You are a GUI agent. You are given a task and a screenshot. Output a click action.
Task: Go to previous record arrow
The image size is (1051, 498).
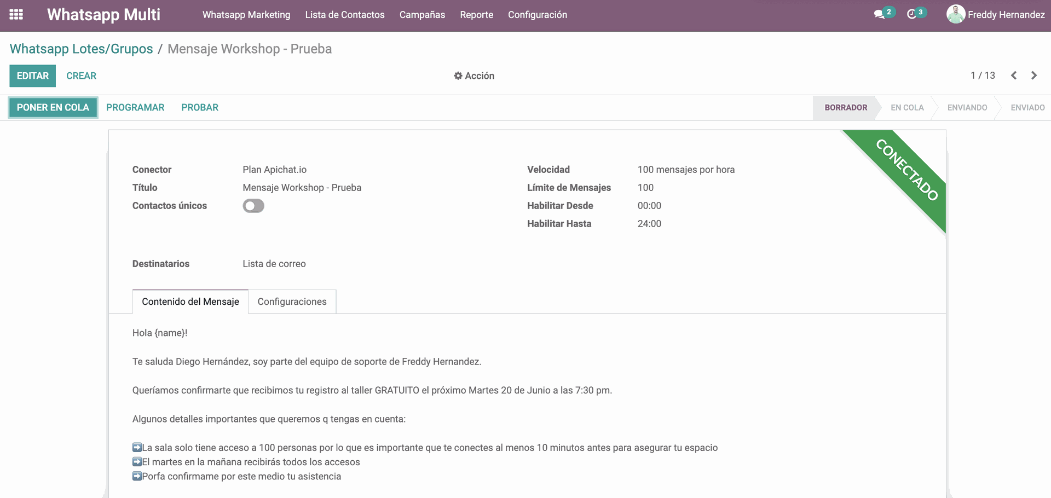point(1014,76)
